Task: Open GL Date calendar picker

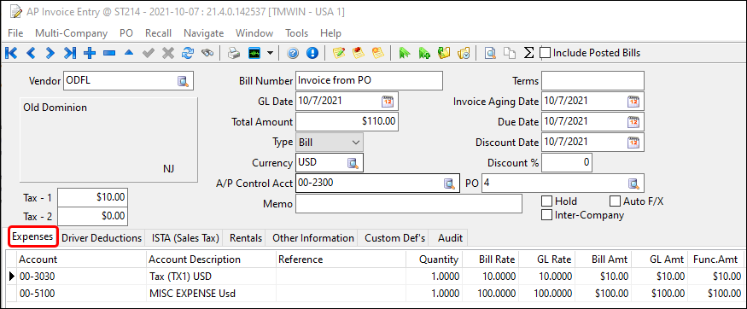Action: (388, 102)
